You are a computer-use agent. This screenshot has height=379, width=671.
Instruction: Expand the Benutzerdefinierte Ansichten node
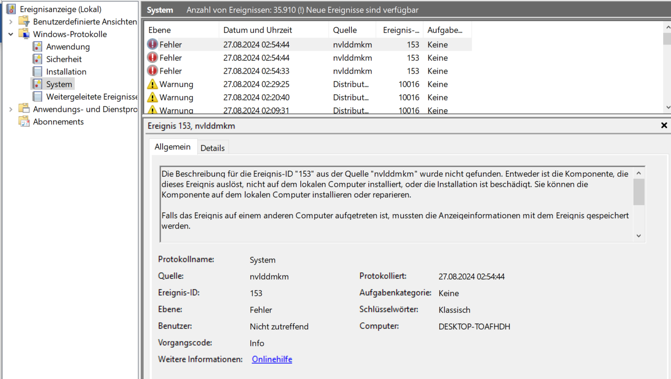(11, 22)
